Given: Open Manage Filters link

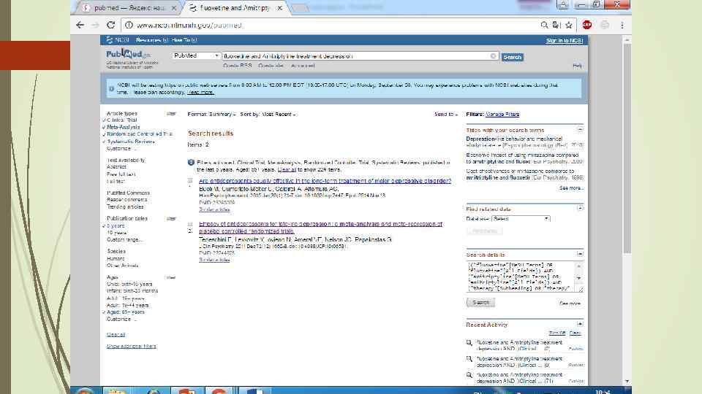Looking at the screenshot, I should click(502, 115).
